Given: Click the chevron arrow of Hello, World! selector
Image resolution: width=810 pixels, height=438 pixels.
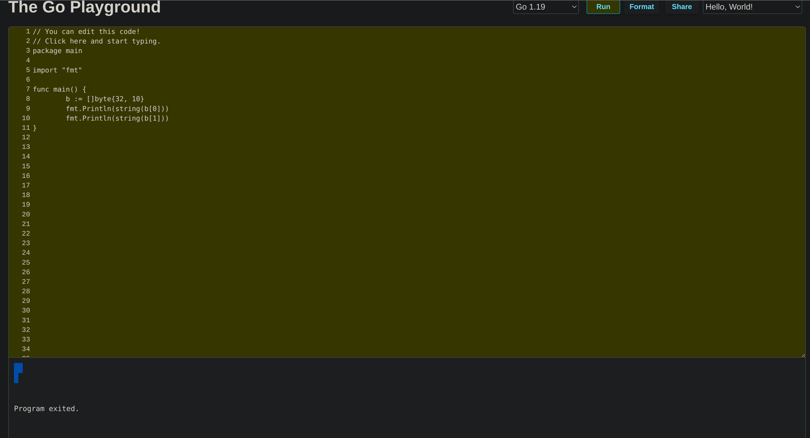Looking at the screenshot, I should pyautogui.click(x=797, y=7).
